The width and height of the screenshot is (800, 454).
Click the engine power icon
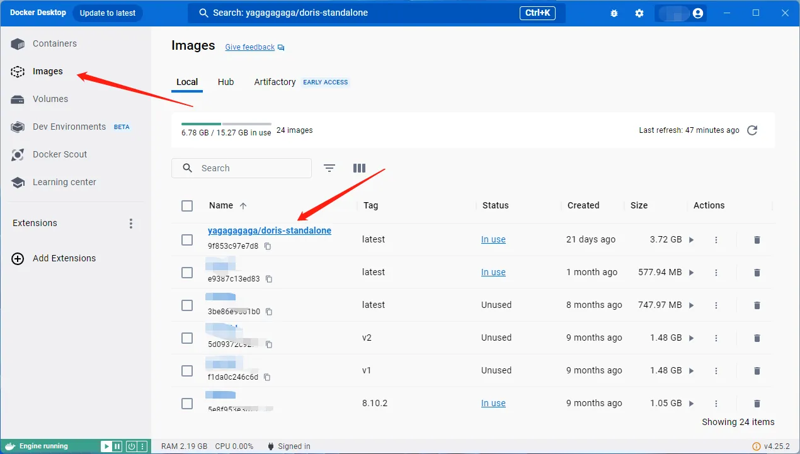point(132,446)
